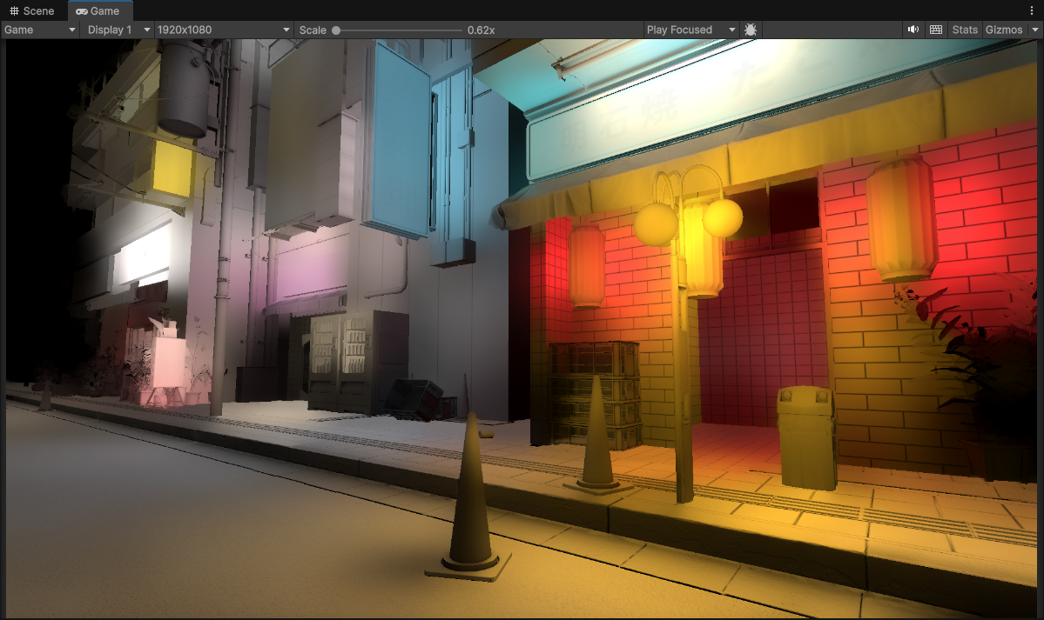
Task: Toggle the Gizmos button
Action: pyautogui.click(x=1003, y=30)
